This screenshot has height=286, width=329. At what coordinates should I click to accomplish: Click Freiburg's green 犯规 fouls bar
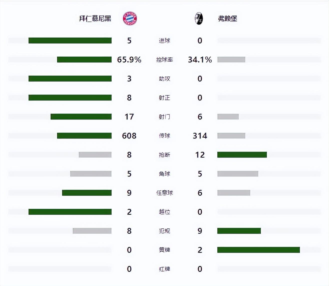point(239,231)
